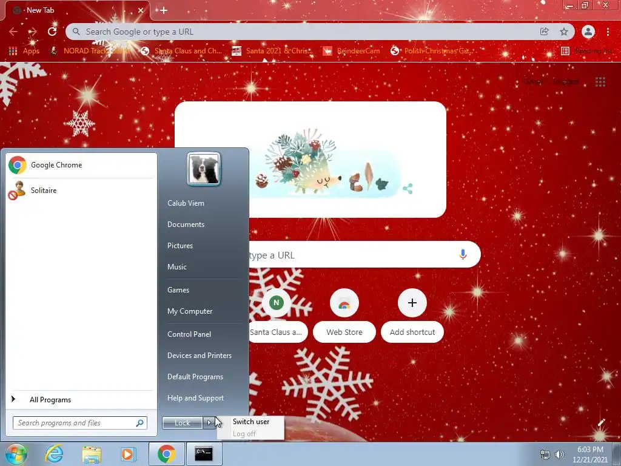Click the volume speaker icon in tray

point(559,454)
